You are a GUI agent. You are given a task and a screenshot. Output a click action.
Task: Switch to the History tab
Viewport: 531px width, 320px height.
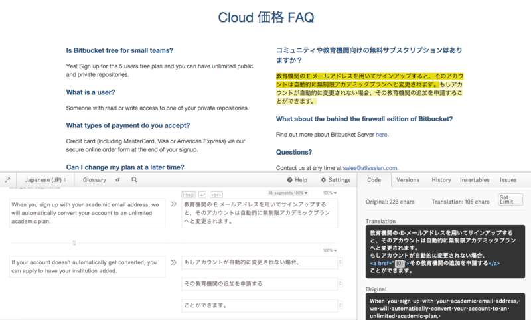point(441,180)
